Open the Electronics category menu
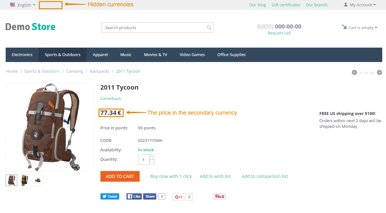386x213 pixels. click(x=22, y=55)
